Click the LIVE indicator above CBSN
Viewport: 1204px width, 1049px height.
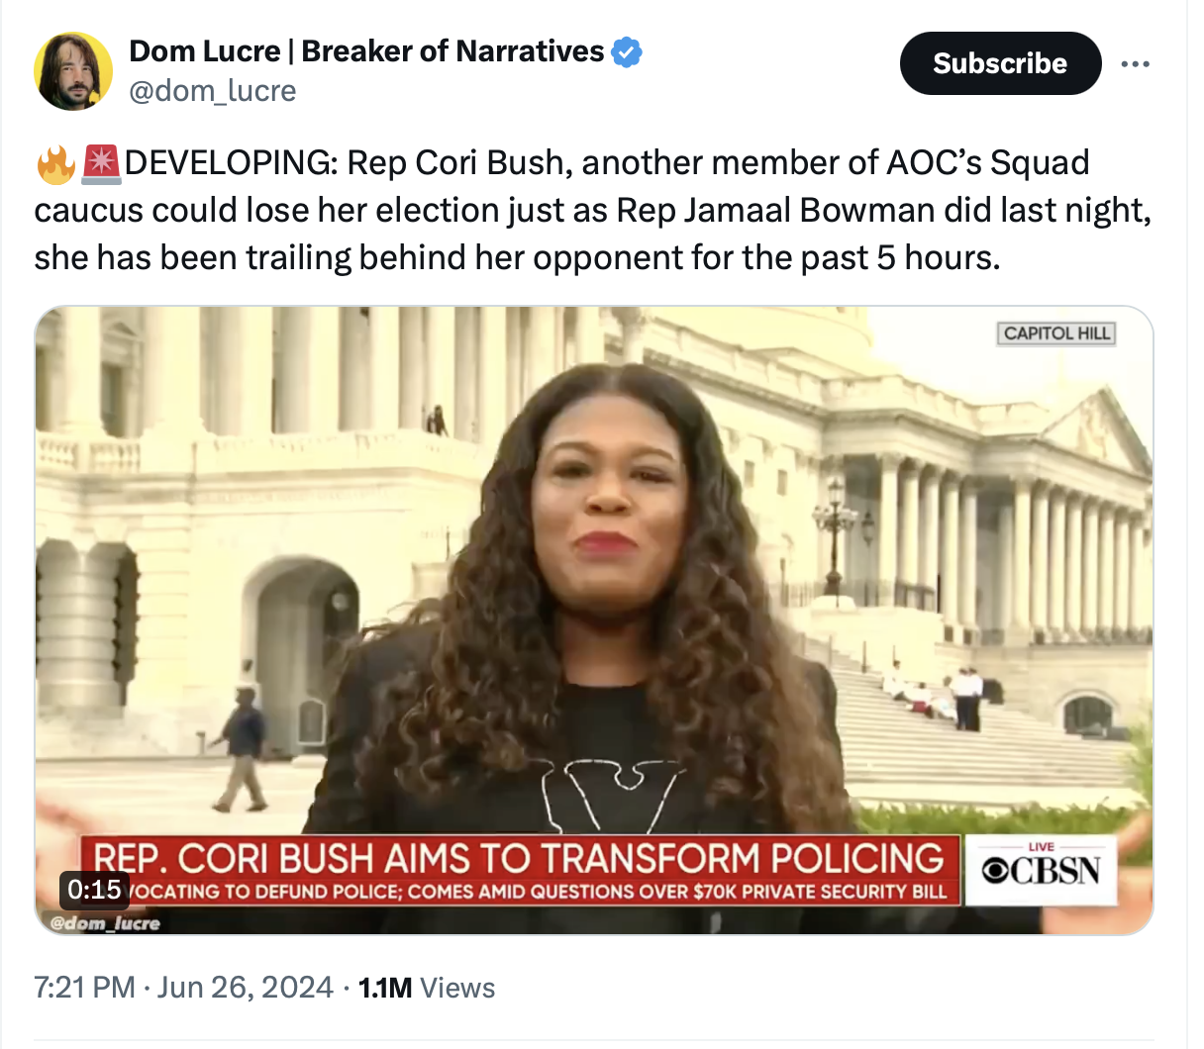1042,847
